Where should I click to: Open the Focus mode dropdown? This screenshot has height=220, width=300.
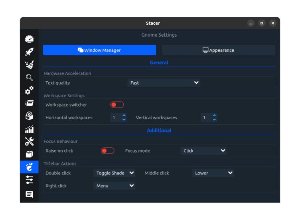(x=203, y=151)
